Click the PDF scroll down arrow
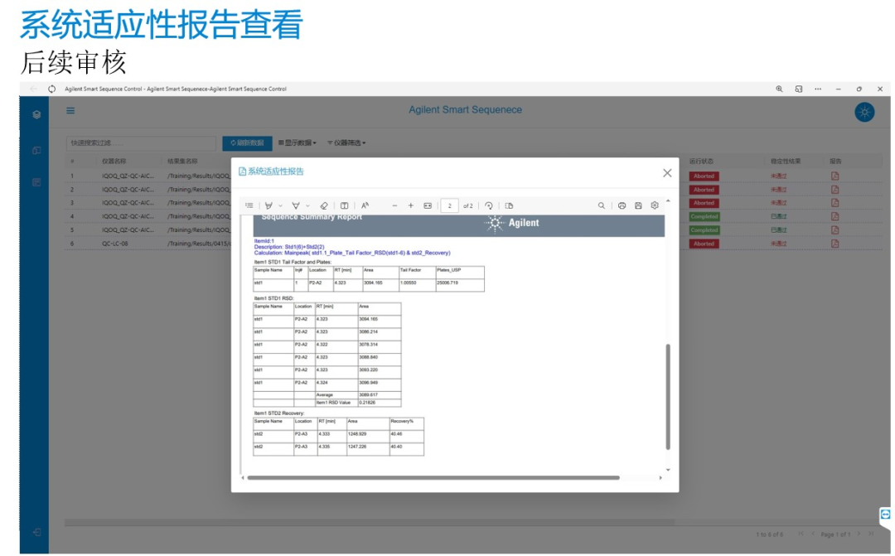This screenshot has height=556, width=895. click(x=668, y=470)
